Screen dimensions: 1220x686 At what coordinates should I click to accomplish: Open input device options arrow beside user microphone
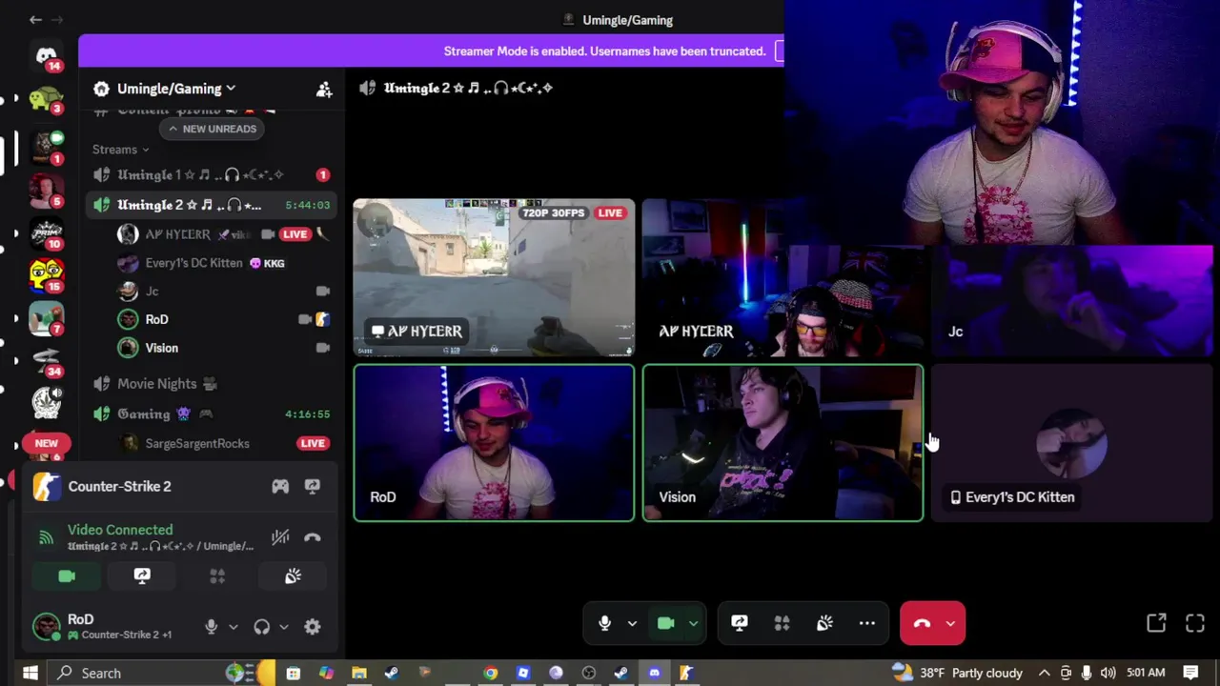click(233, 627)
